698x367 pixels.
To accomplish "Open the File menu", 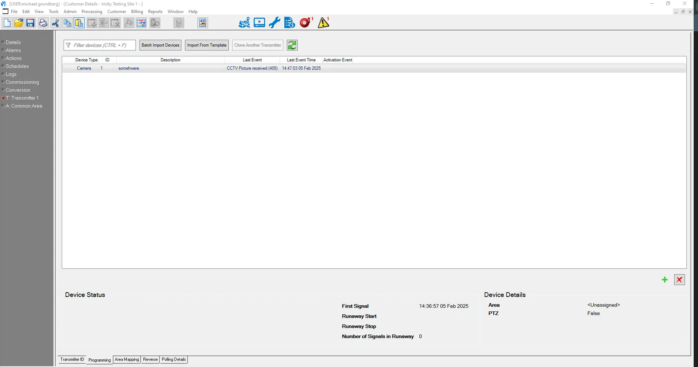I will pyautogui.click(x=14, y=12).
